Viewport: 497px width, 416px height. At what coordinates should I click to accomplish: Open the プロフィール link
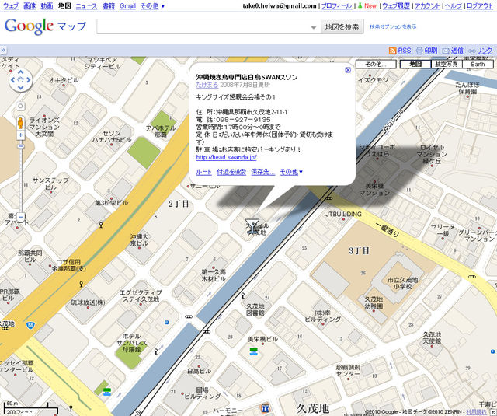click(336, 5)
